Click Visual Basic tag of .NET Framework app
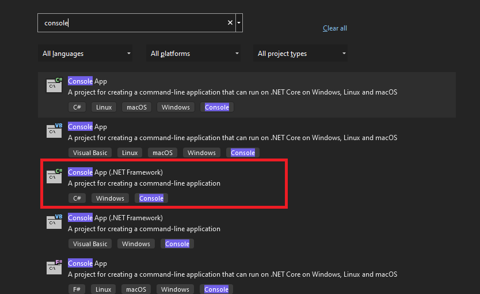This screenshot has height=294, width=480. [x=90, y=244]
